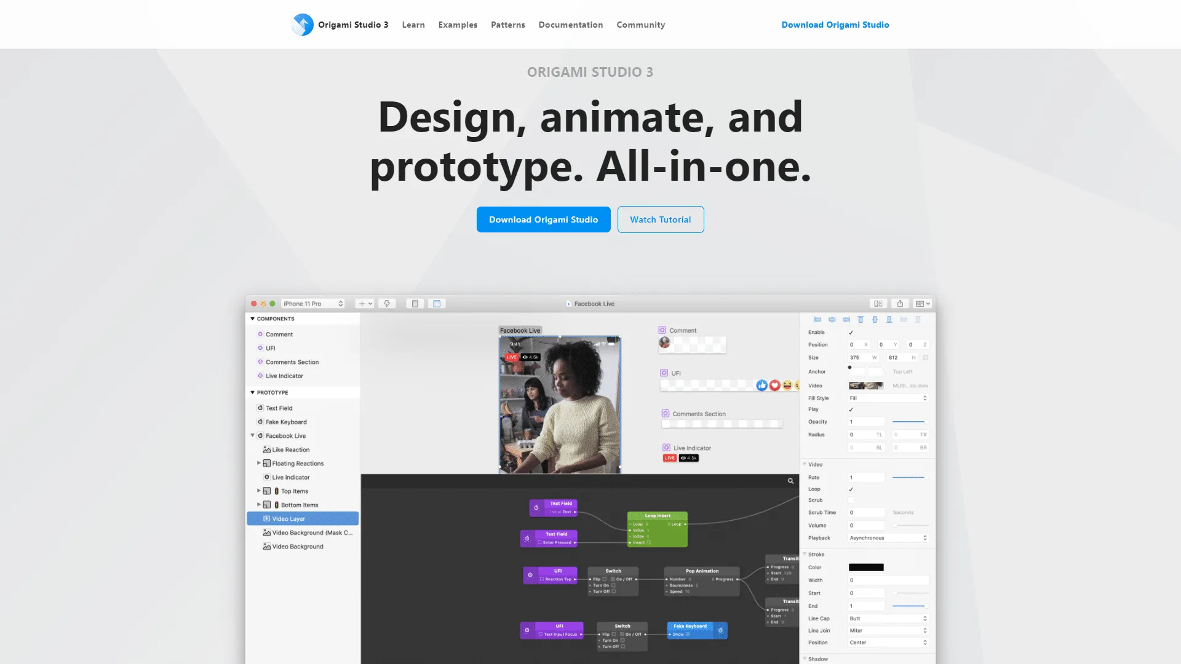The width and height of the screenshot is (1181, 664).
Task: Click the UFI component icon on canvas
Action: coord(664,373)
